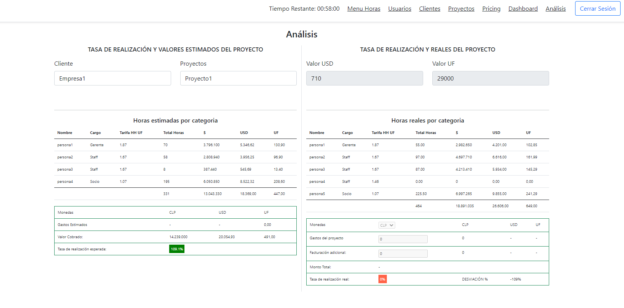This screenshot has width=624, height=308.
Task: Click 'Total Horas' header in real table
Action: coord(425,133)
